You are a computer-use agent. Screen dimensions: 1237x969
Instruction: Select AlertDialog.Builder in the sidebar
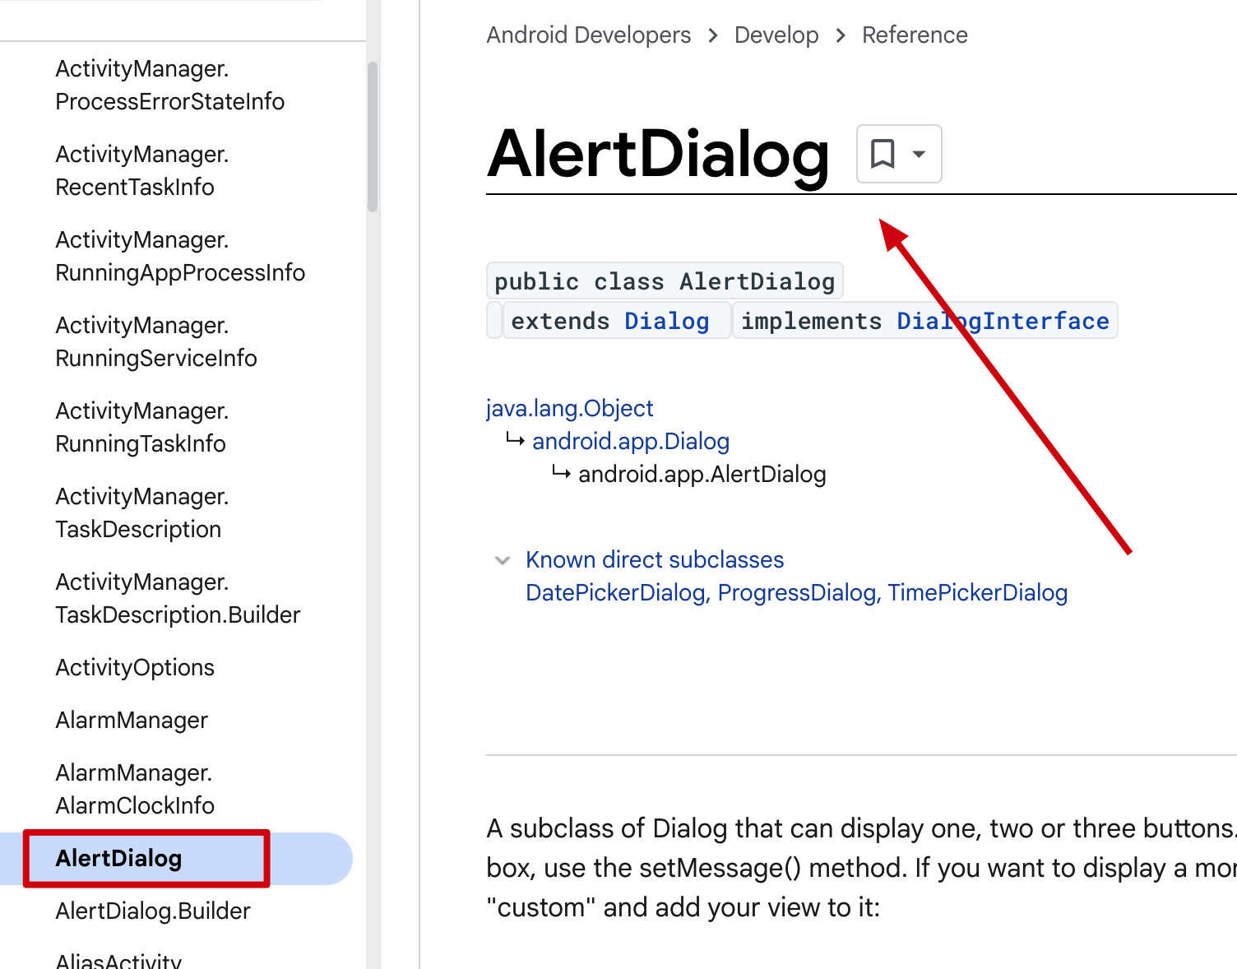point(153,911)
